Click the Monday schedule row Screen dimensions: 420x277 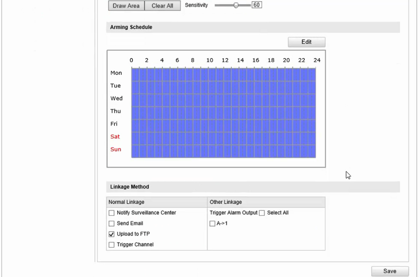point(224,73)
